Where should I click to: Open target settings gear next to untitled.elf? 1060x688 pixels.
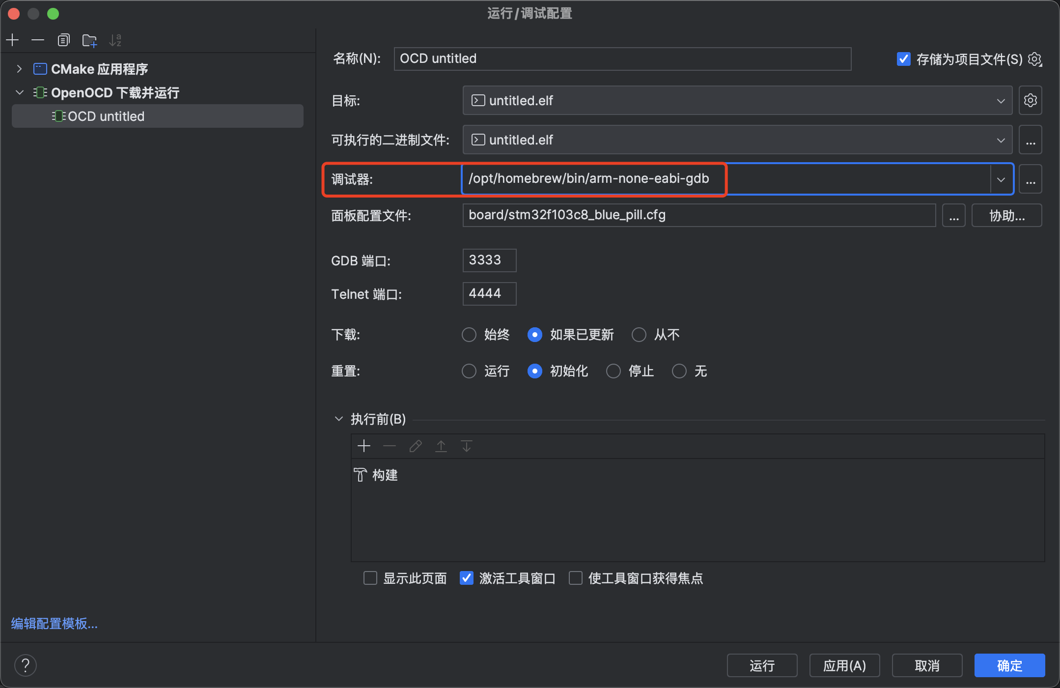pos(1030,100)
